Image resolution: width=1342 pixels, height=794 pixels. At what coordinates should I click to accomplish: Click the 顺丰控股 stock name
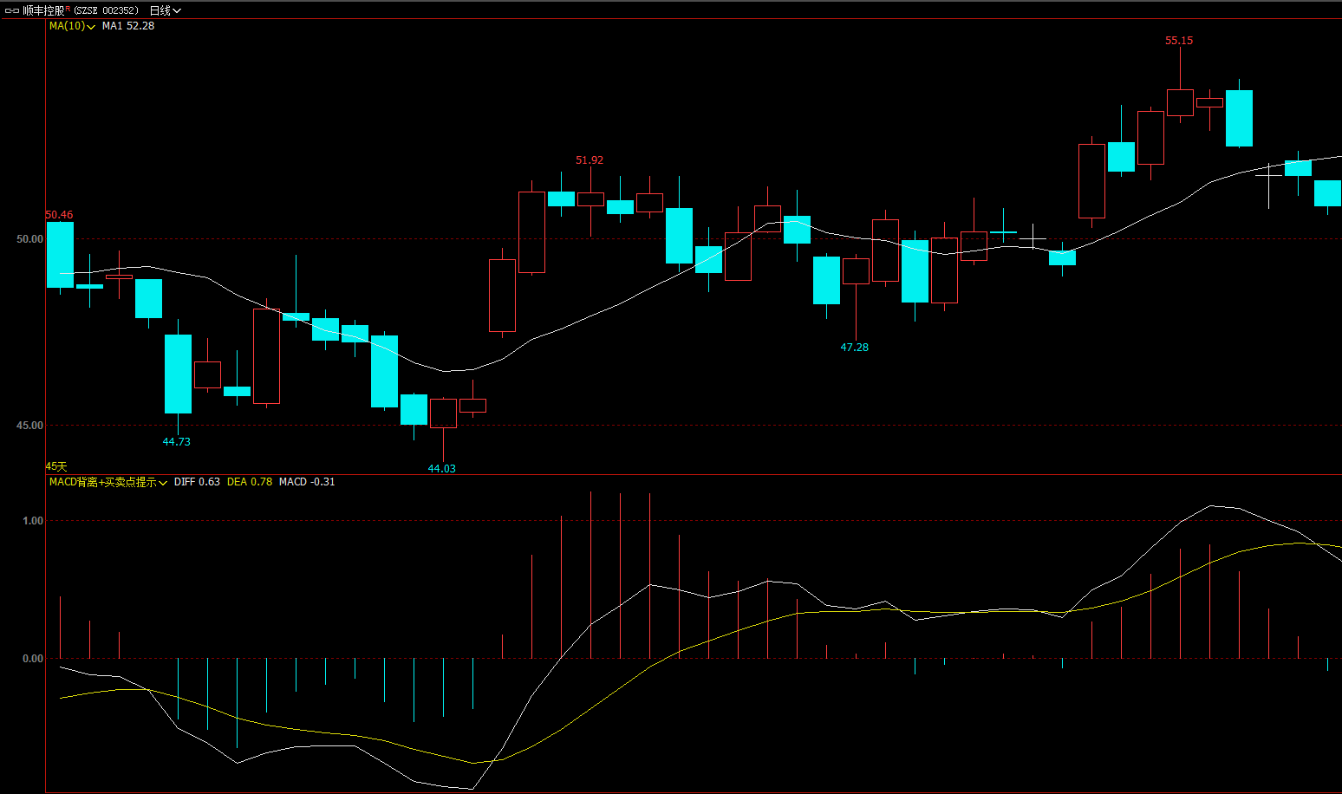43,10
